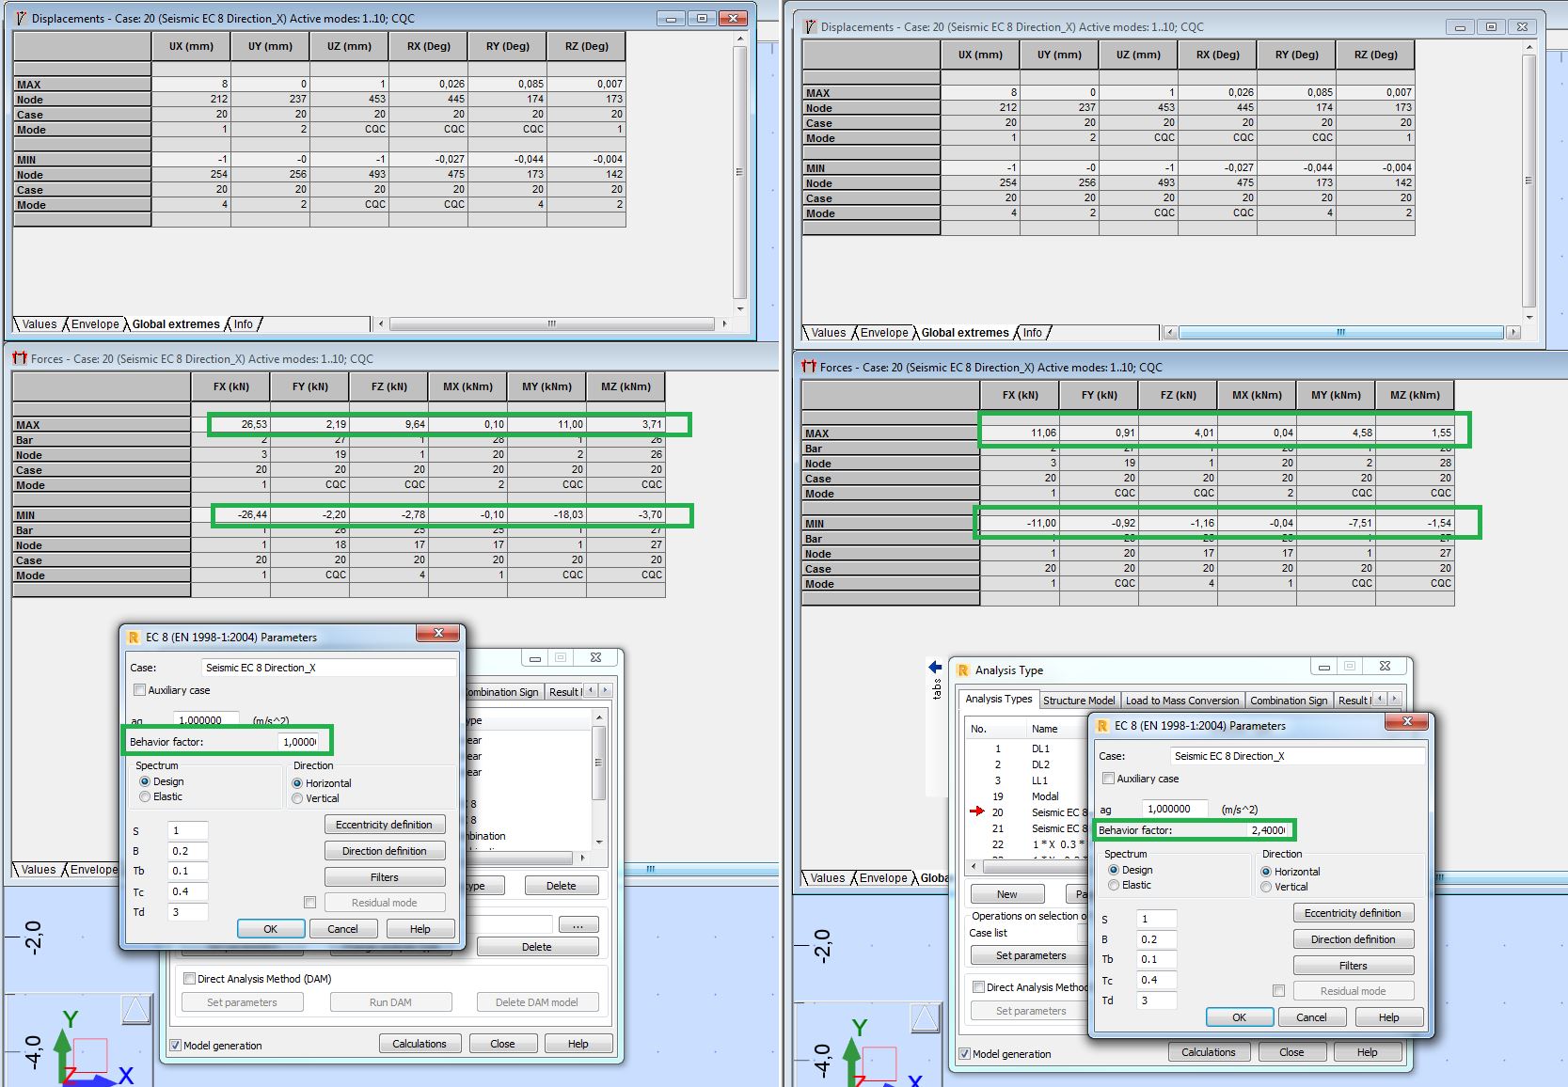Click the Behavior factor field showing 1,0000
The image size is (1568, 1087).
click(299, 742)
